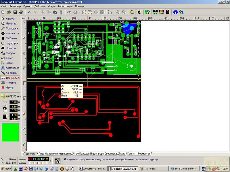Toggle K1 layer visibility

[34, 159]
